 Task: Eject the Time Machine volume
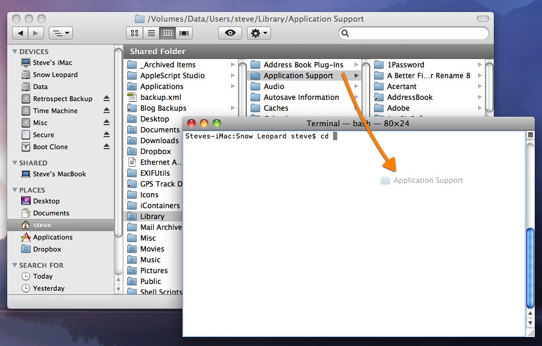[107, 111]
